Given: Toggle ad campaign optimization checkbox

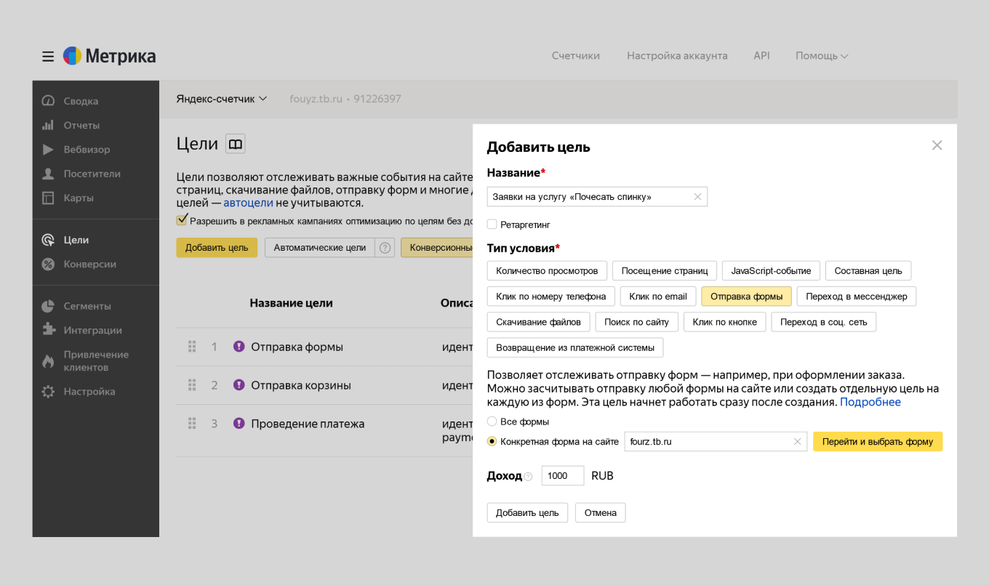Looking at the screenshot, I should (182, 220).
